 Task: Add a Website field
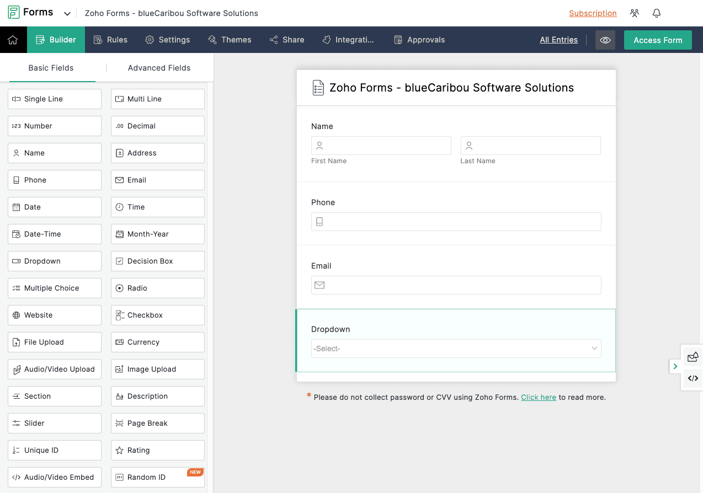tap(55, 315)
